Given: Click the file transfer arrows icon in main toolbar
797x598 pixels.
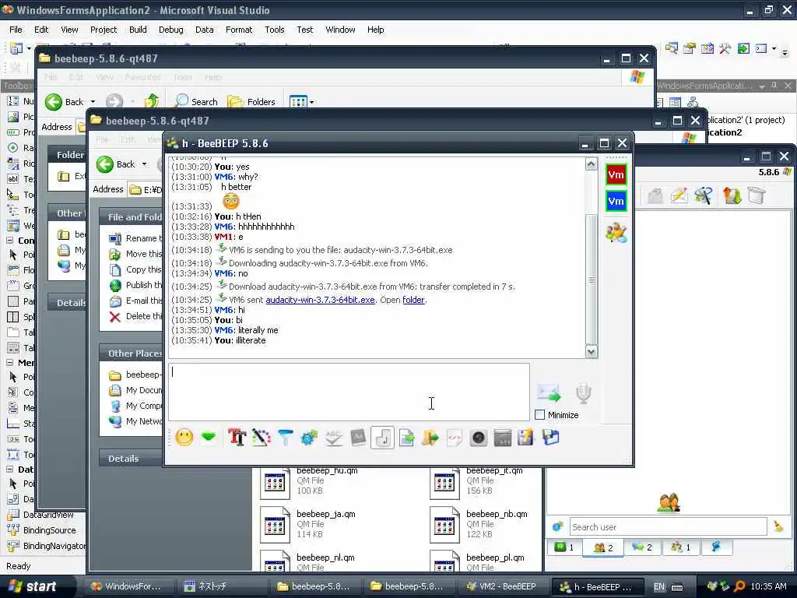Looking at the screenshot, I should (732, 195).
